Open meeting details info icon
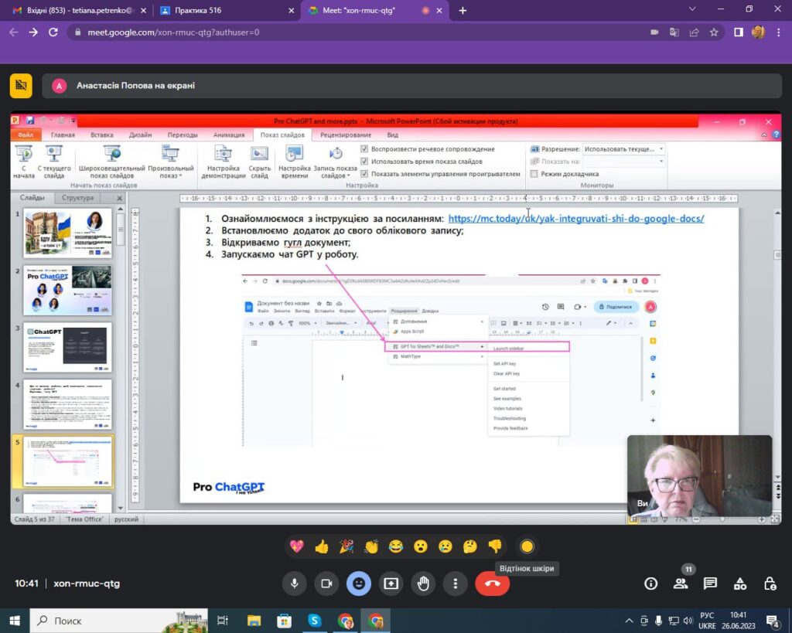 [x=651, y=584]
